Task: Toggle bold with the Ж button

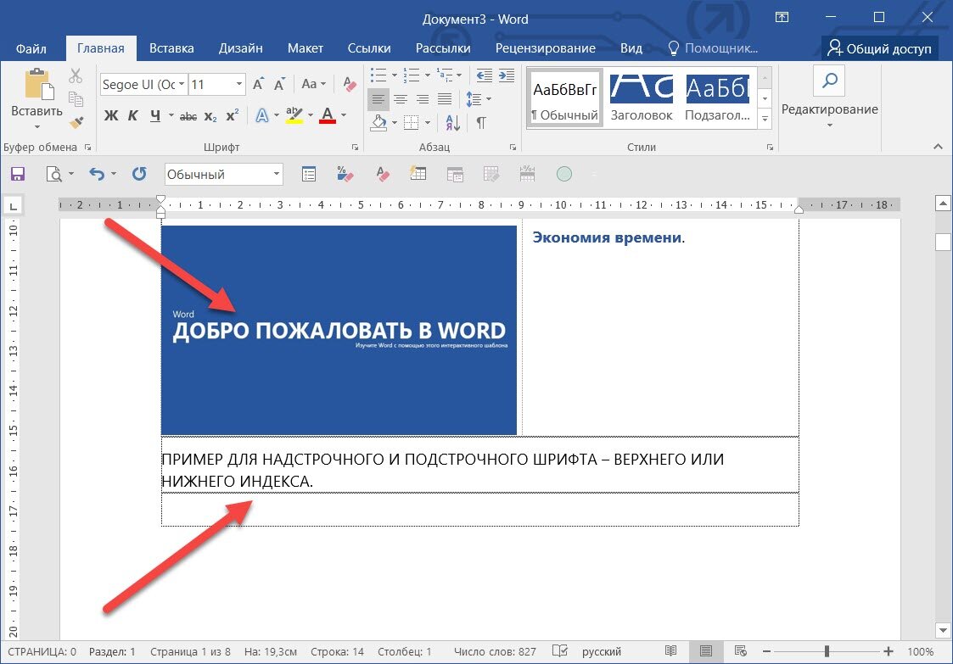Action: pos(111,115)
